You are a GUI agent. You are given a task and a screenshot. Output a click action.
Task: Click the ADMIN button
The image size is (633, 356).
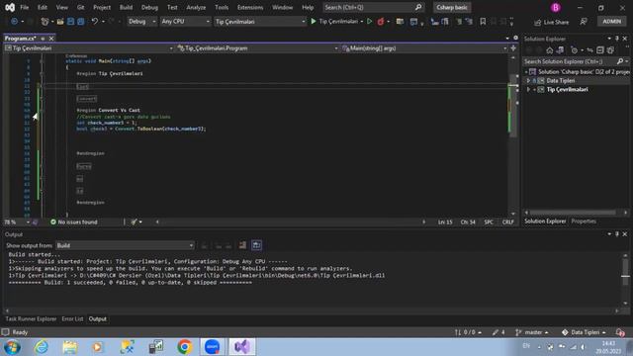point(611,22)
